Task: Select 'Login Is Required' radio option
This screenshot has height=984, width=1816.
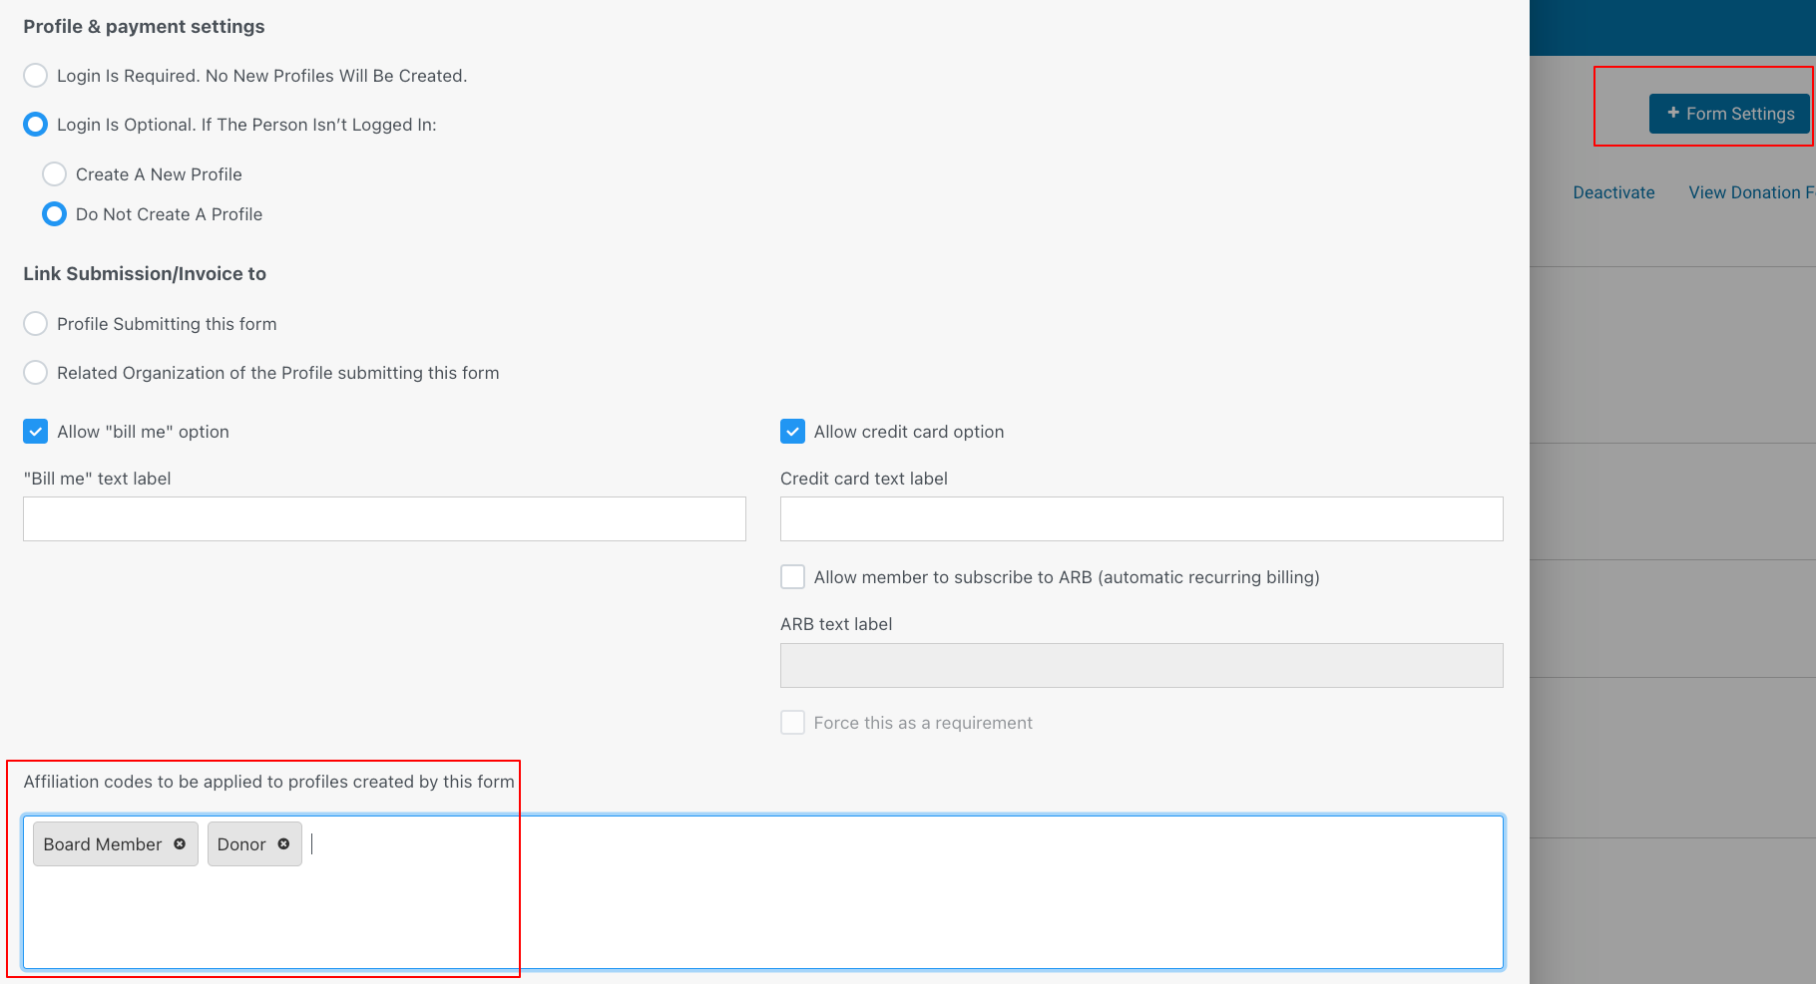Action: [x=36, y=76]
